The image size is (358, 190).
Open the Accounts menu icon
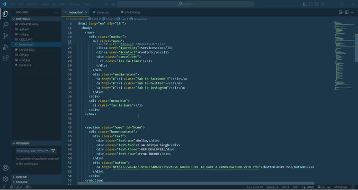point(5,168)
